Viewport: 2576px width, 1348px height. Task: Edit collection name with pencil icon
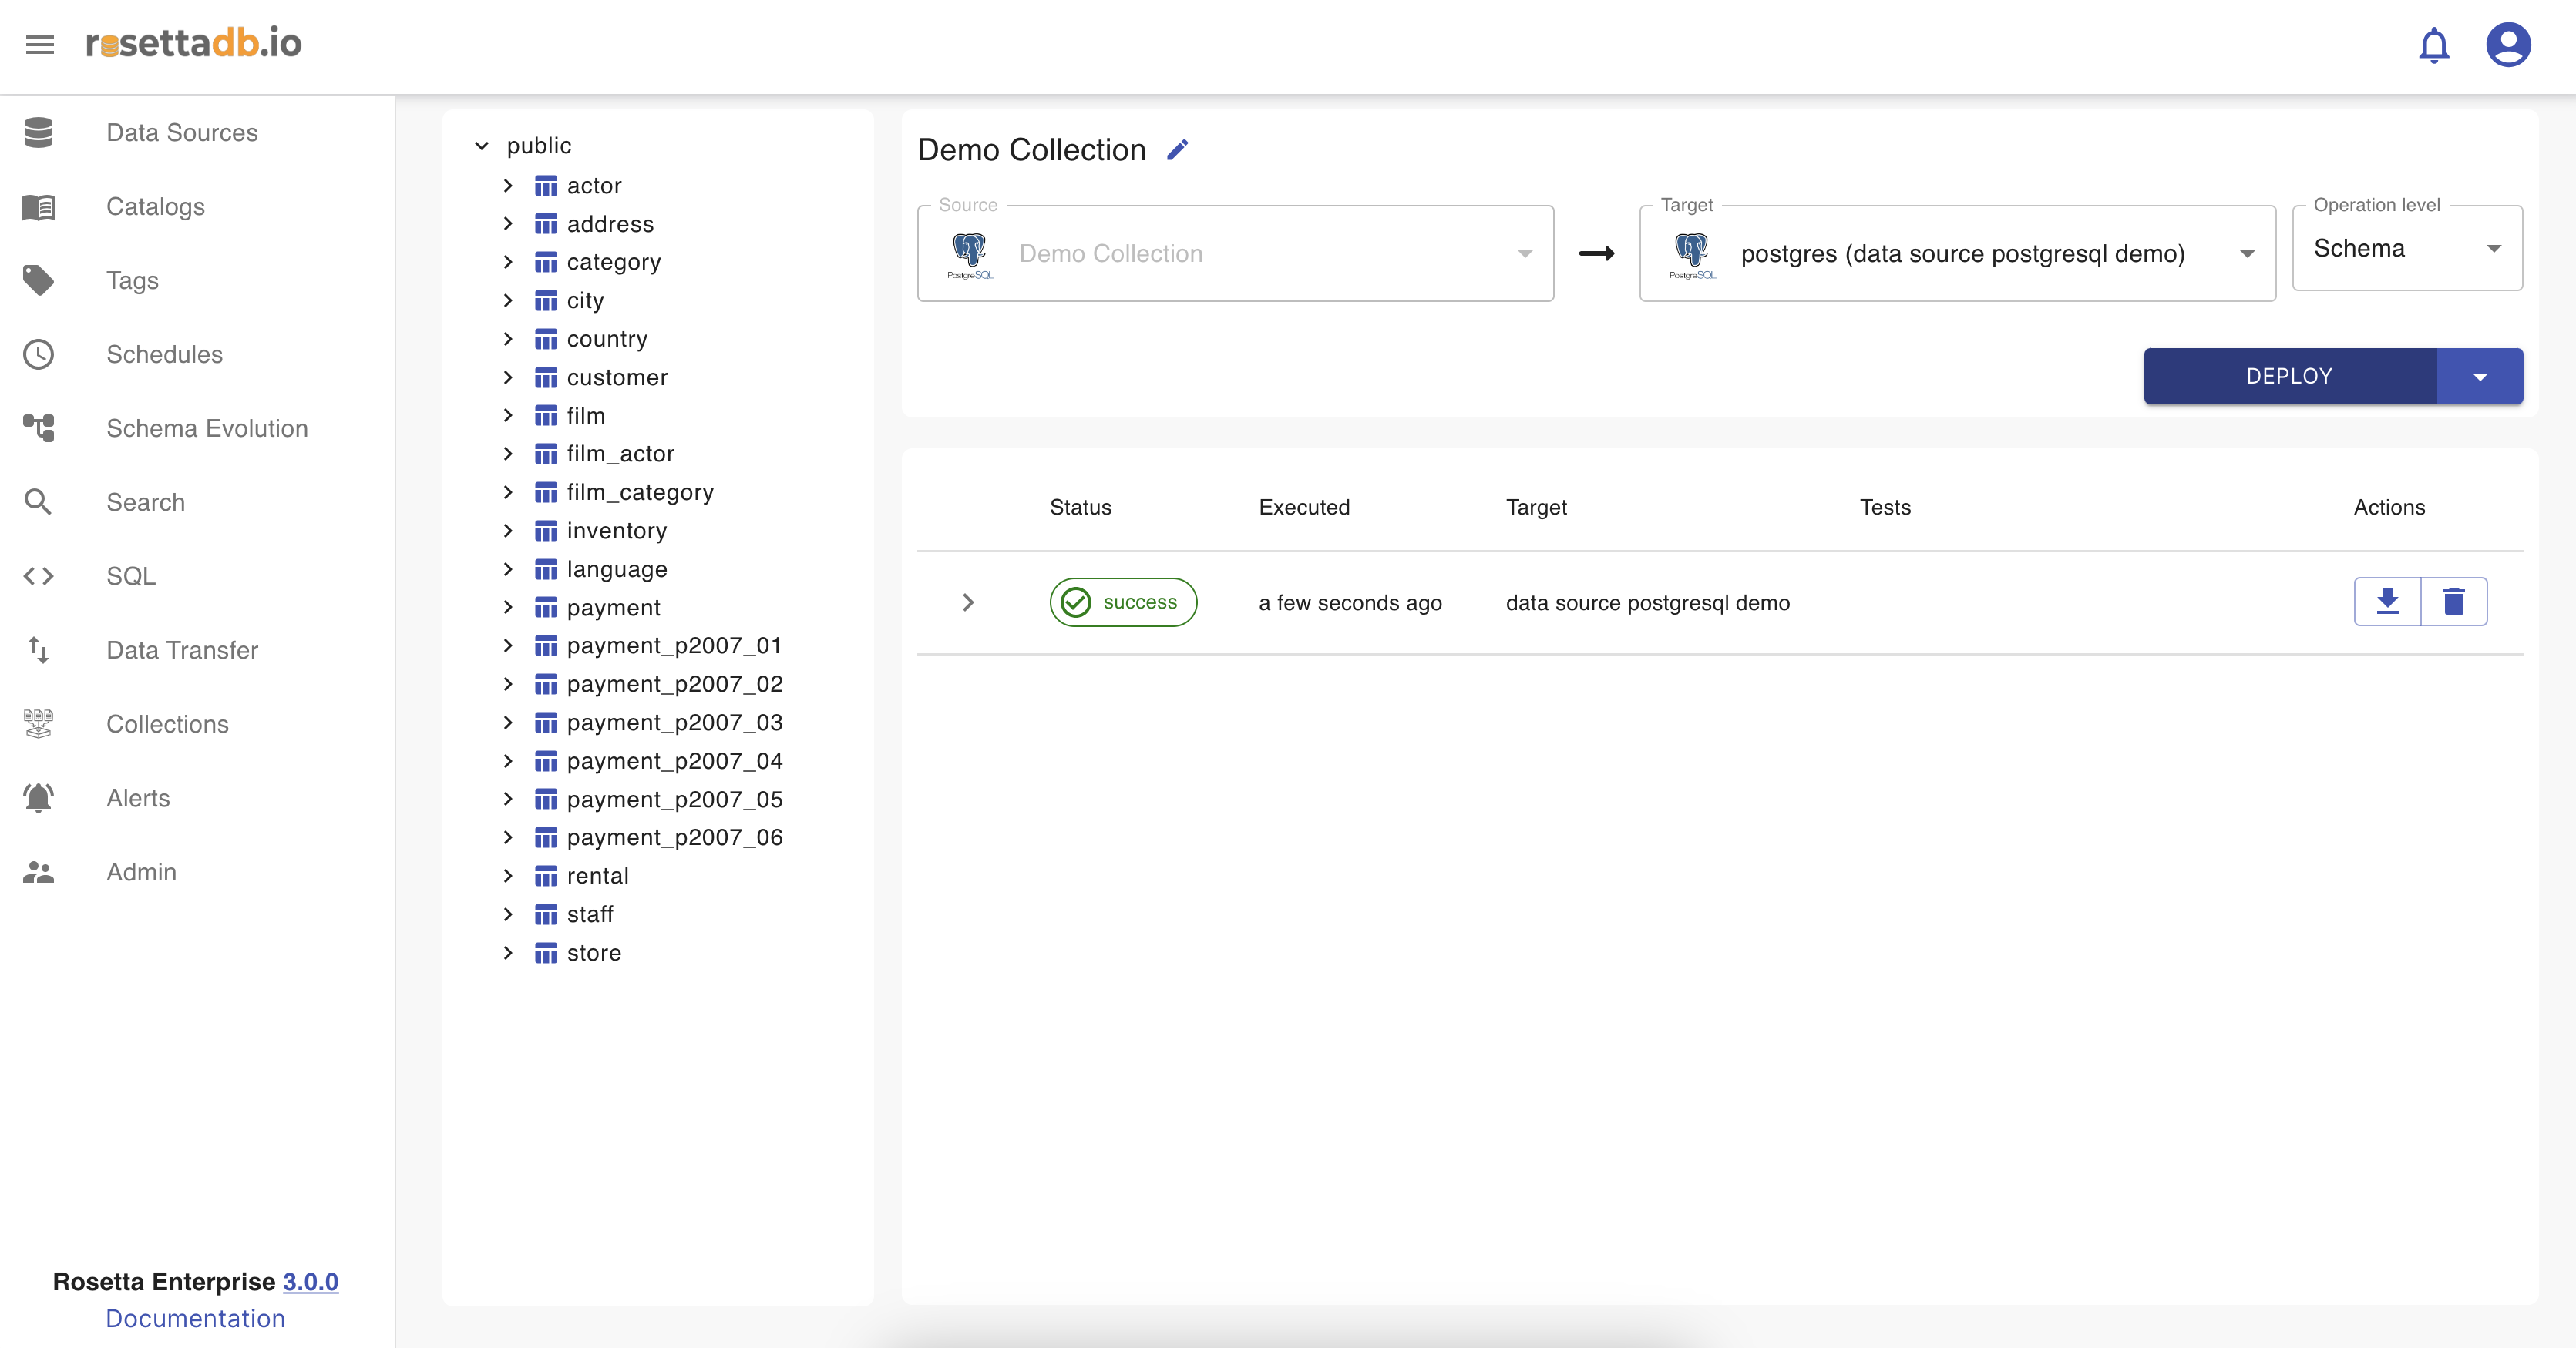tap(1178, 150)
